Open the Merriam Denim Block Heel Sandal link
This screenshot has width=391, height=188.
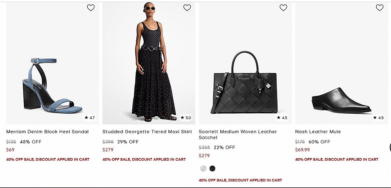[x=47, y=132]
